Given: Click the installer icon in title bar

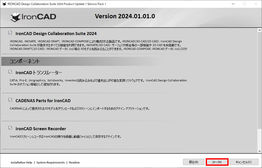Looking at the screenshot, I should pos(4,4).
